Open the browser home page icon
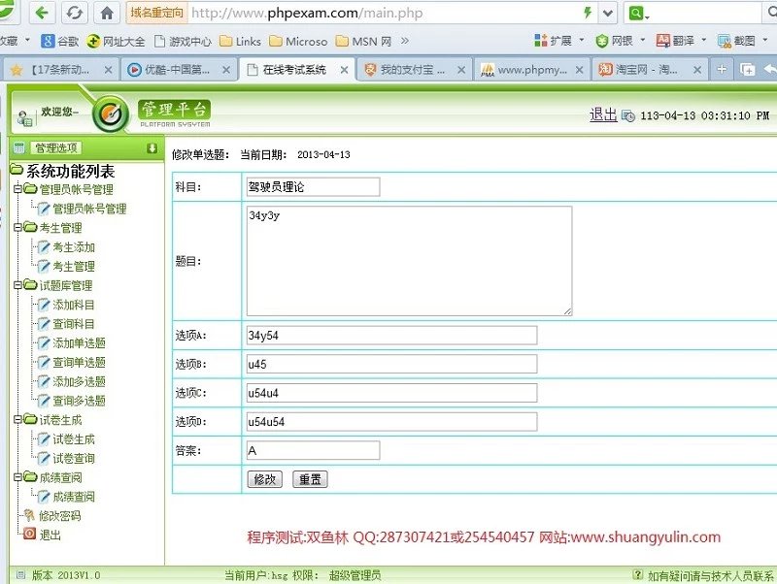 pyautogui.click(x=107, y=13)
